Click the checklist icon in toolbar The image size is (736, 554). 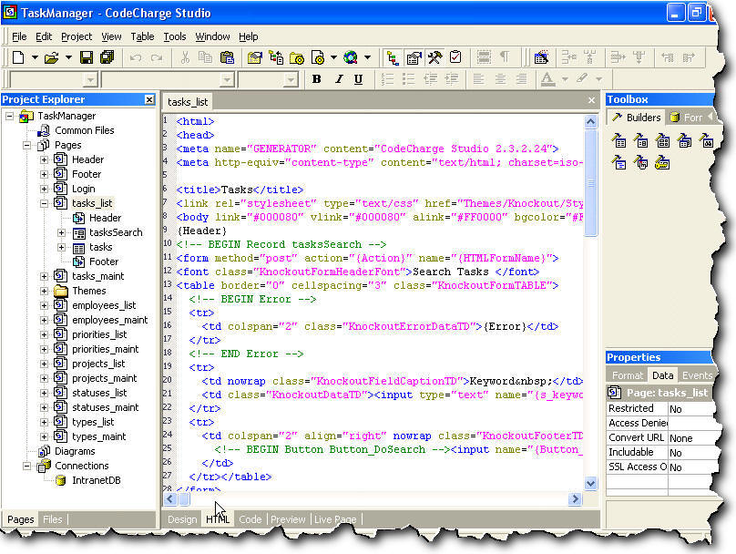point(455,57)
